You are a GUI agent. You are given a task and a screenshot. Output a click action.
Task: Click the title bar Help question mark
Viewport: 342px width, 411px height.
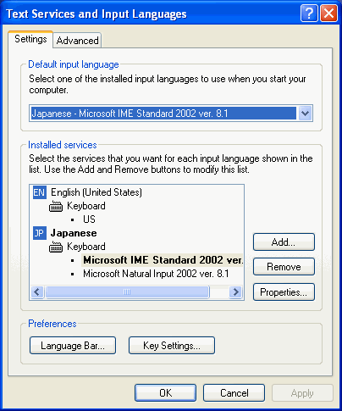coord(309,13)
